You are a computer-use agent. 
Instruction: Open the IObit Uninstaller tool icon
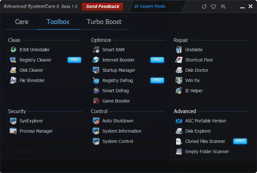click(x=13, y=50)
